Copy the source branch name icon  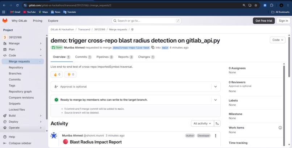tap(153, 48)
